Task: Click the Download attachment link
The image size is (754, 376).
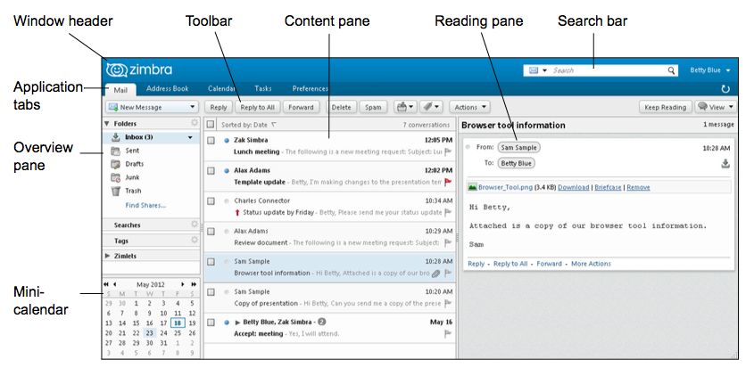Action: pyautogui.click(x=574, y=187)
